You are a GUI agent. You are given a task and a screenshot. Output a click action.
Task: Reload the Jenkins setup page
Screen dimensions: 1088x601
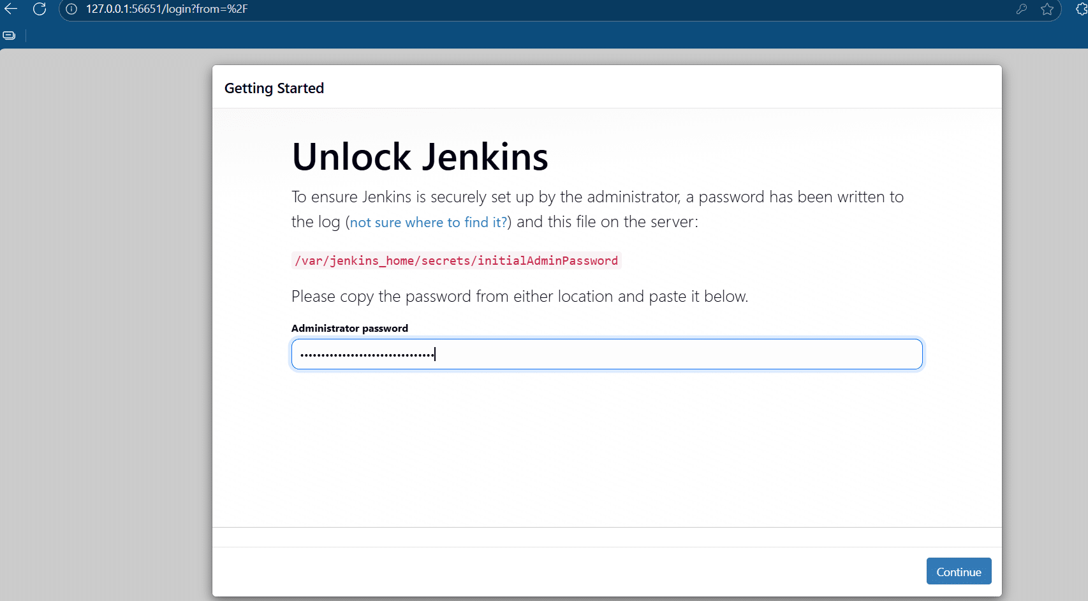(40, 9)
